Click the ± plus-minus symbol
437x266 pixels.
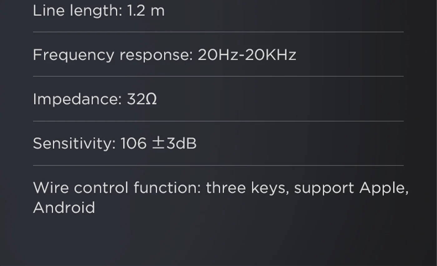(x=158, y=143)
